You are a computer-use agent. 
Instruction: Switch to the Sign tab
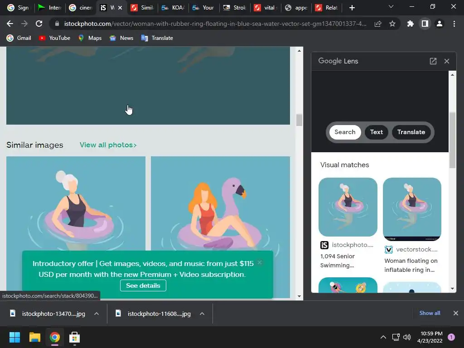coord(18,8)
